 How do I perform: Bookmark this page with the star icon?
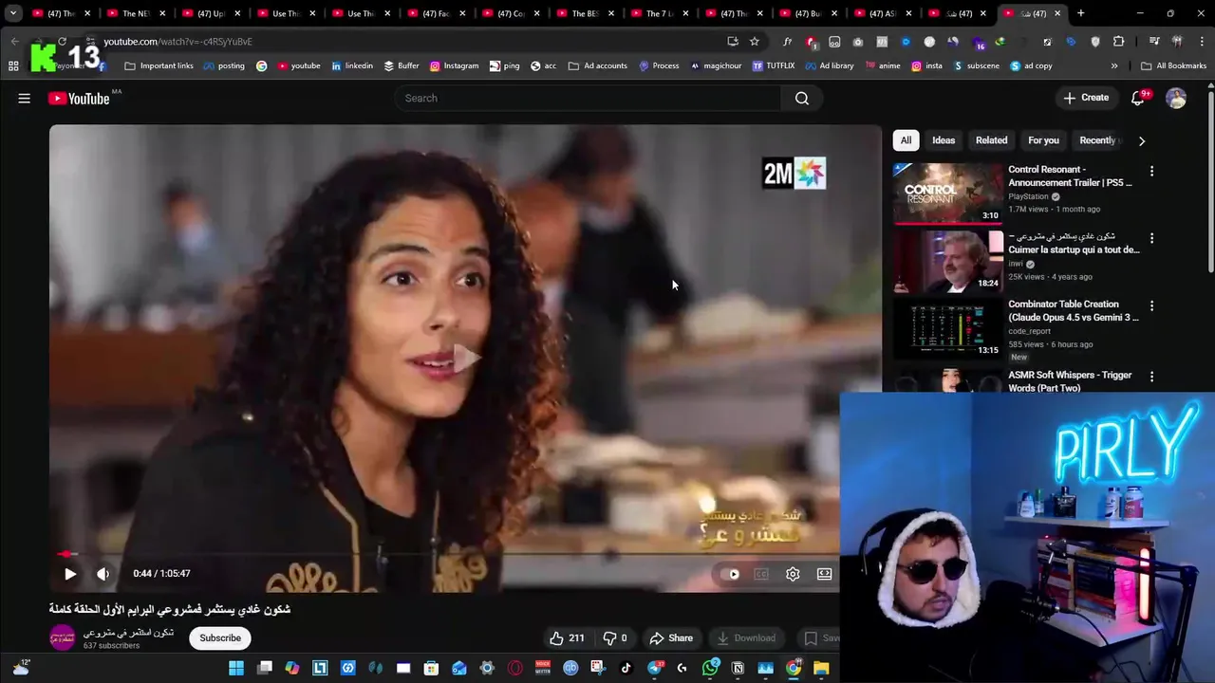click(x=755, y=42)
